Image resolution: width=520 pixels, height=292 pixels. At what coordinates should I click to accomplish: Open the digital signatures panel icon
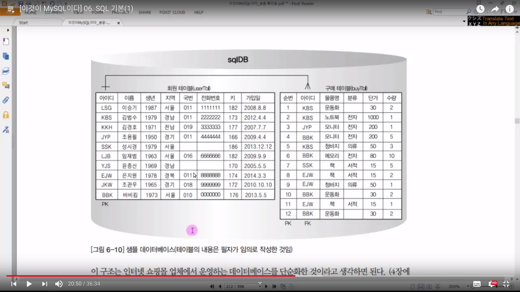click(x=6, y=130)
